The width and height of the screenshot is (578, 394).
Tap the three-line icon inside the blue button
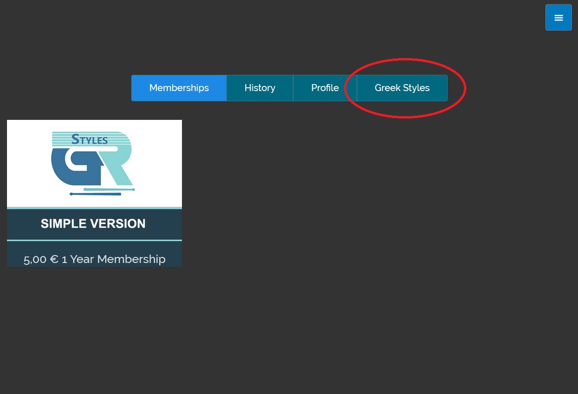pyautogui.click(x=558, y=18)
